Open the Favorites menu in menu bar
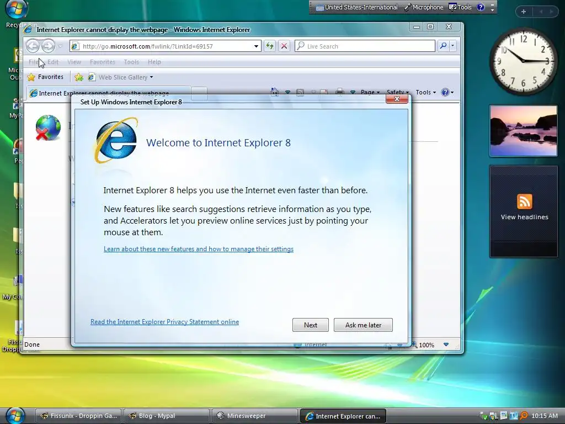This screenshot has width=565, height=424. (x=102, y=62)
